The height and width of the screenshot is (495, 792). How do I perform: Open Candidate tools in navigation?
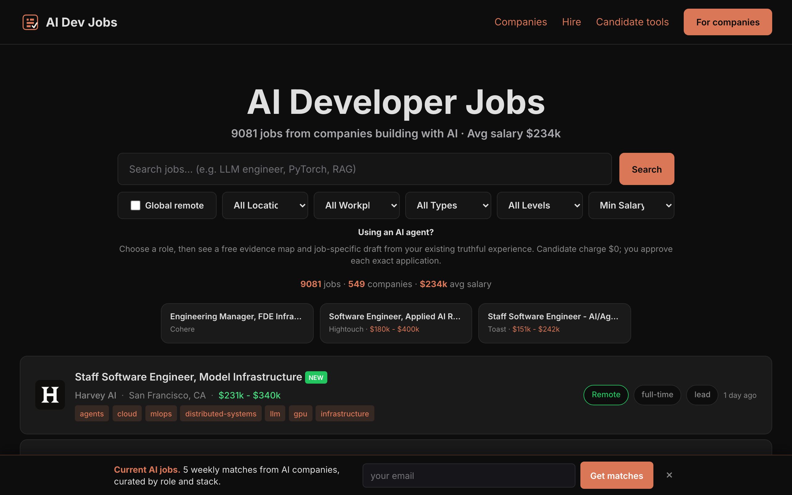coord(632,22)
